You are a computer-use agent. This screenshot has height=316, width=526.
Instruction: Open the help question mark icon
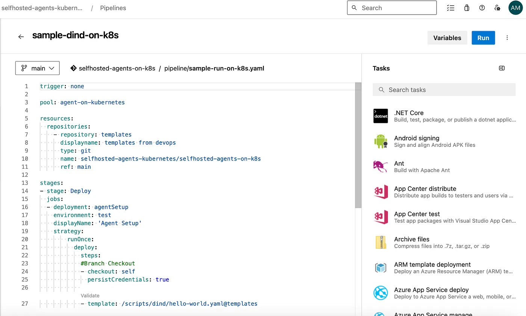(482, 8)
